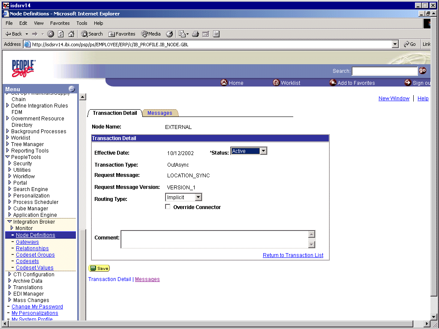Screen dimensions: 439x329
Task: Click the Worklist icon in the header
Action: 286,83
